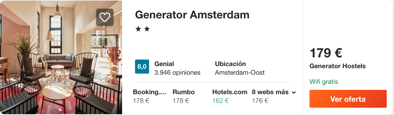Open the Generator Amsterdam hotel title
Screen dimensions: 394x115
192,15
